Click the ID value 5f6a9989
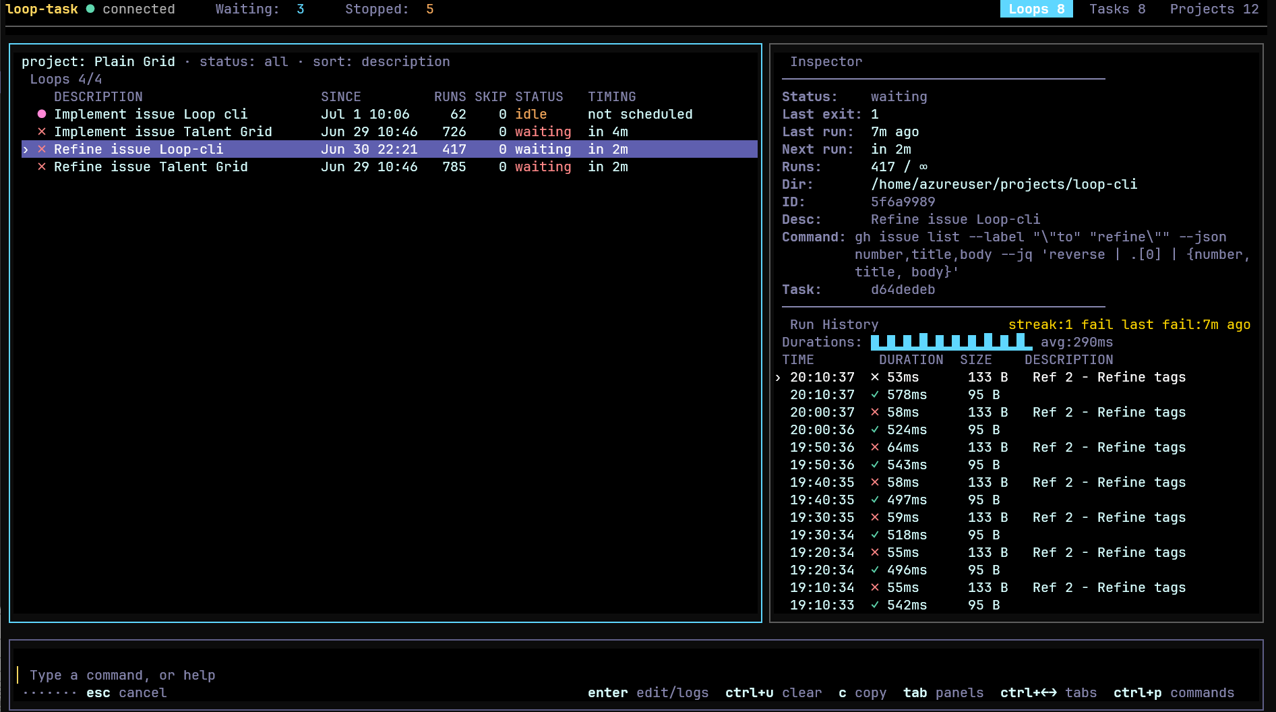 pos(903,202)
